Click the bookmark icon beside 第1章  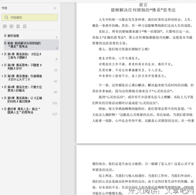click(x=5, y=54)
